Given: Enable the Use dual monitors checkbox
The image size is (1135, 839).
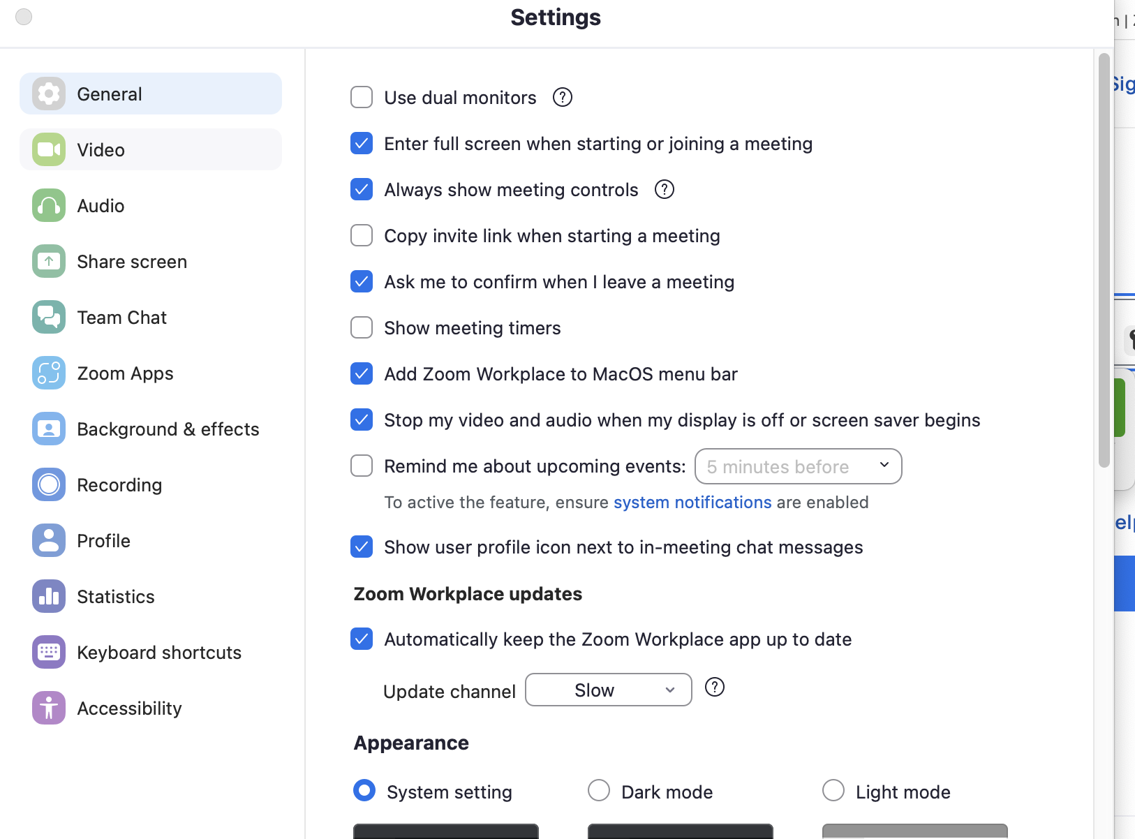Looking at the screenshot, I should tap(362, 97).
